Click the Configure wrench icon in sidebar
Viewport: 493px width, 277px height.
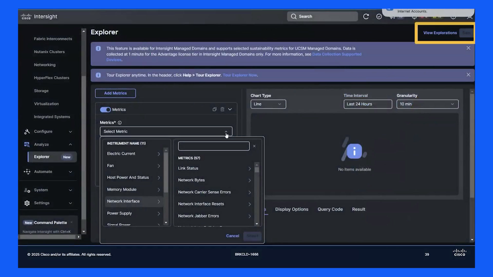click(27, 132)
